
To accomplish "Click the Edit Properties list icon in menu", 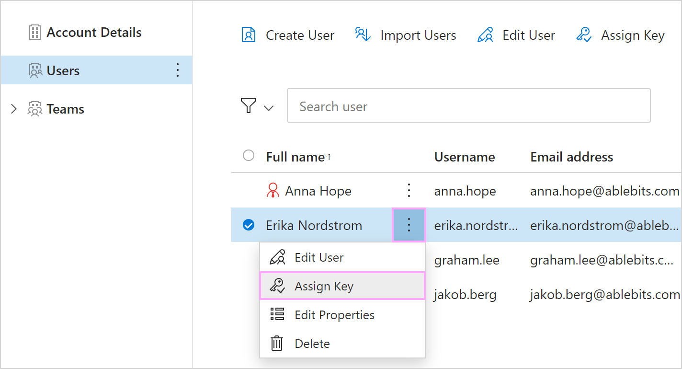I will point(277,314).
